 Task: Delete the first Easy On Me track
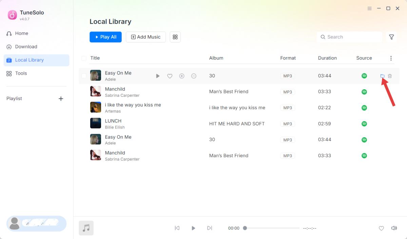click(x=390, y=76)
